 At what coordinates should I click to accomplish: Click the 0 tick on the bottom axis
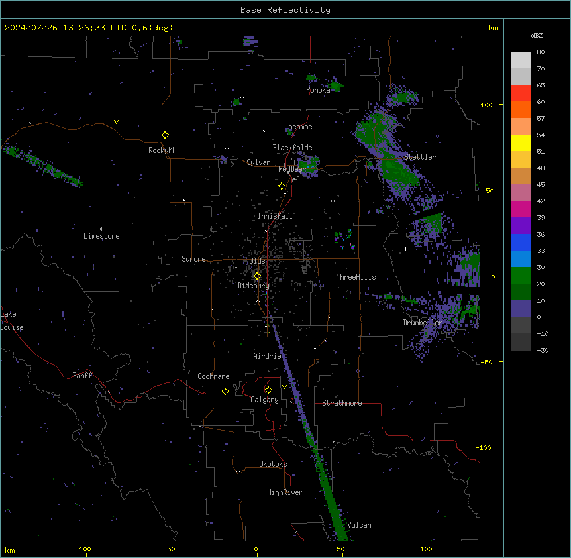tap(256, 549)
